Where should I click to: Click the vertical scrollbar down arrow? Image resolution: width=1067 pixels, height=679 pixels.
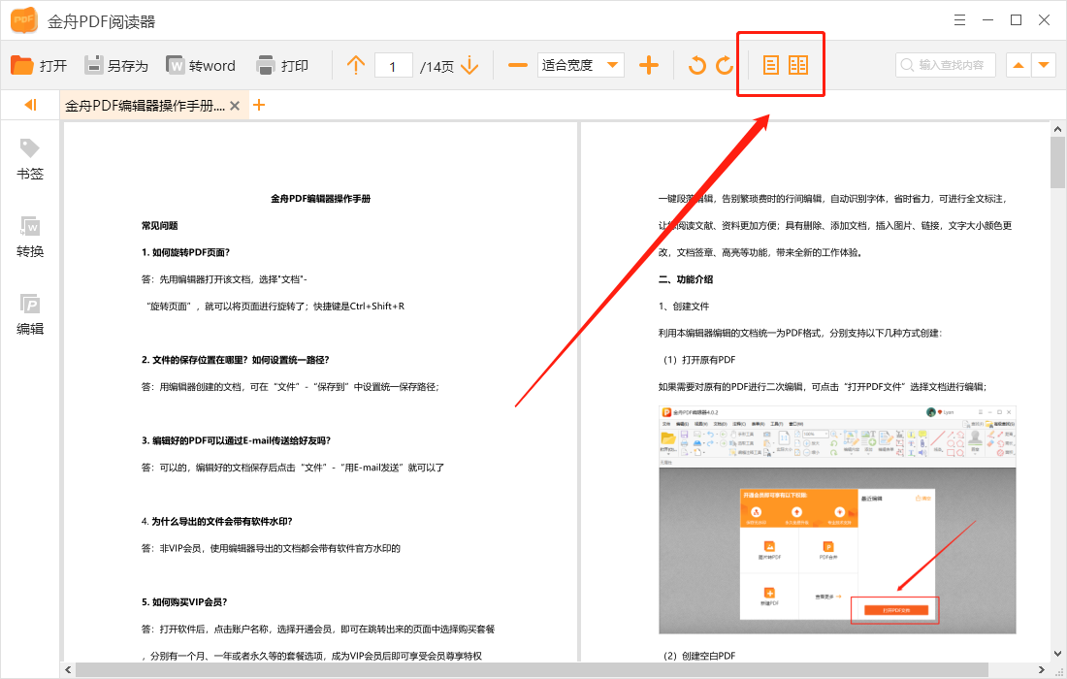[x=1057, y=654]
